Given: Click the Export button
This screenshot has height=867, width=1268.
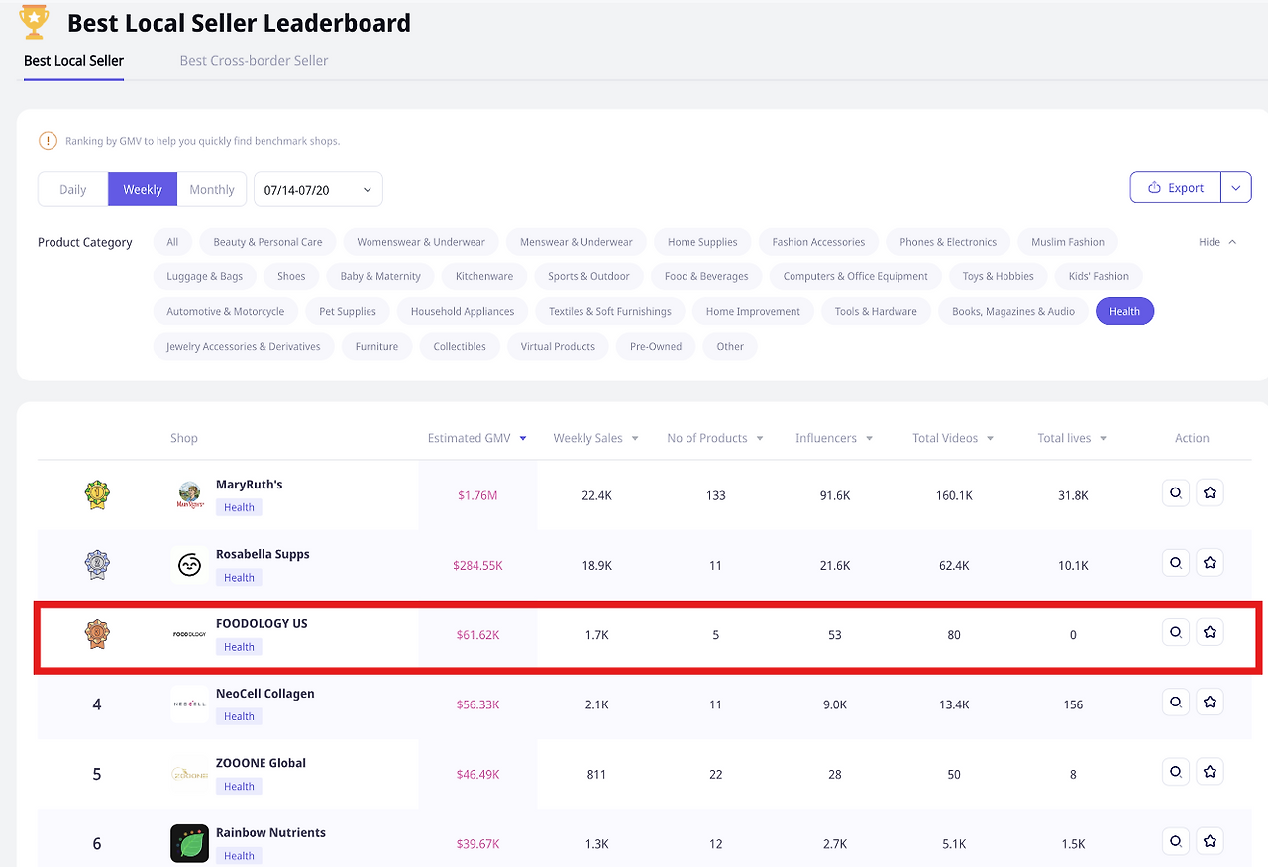Looking at the screenshot, I should (x=1176, y=187).
